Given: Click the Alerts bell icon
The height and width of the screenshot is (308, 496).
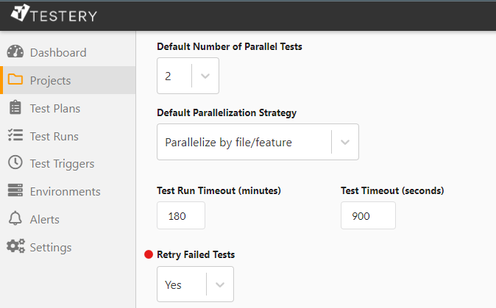Looking at the screenshot, I should pos(15,219).
